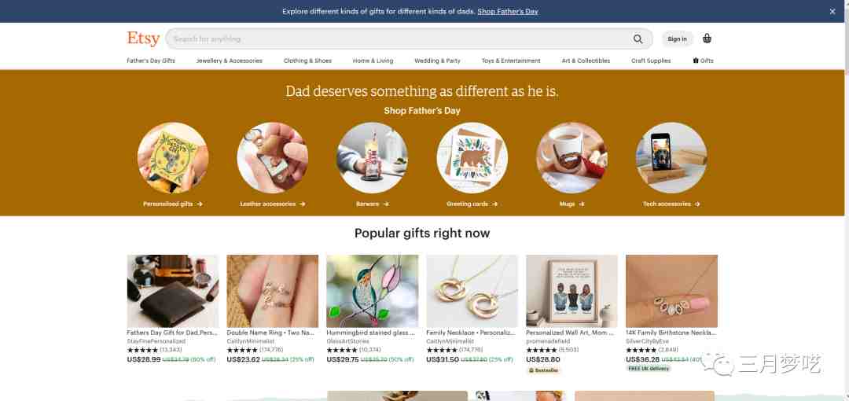Viewport: 849px width, 401px height.
Task: Follow the Shop Father's Day banner link
Action: pos(508,11)
